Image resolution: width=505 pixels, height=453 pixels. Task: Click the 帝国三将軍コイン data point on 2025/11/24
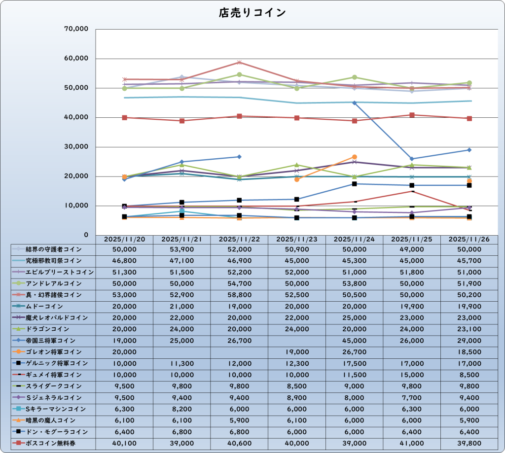[x=354, y=103]
